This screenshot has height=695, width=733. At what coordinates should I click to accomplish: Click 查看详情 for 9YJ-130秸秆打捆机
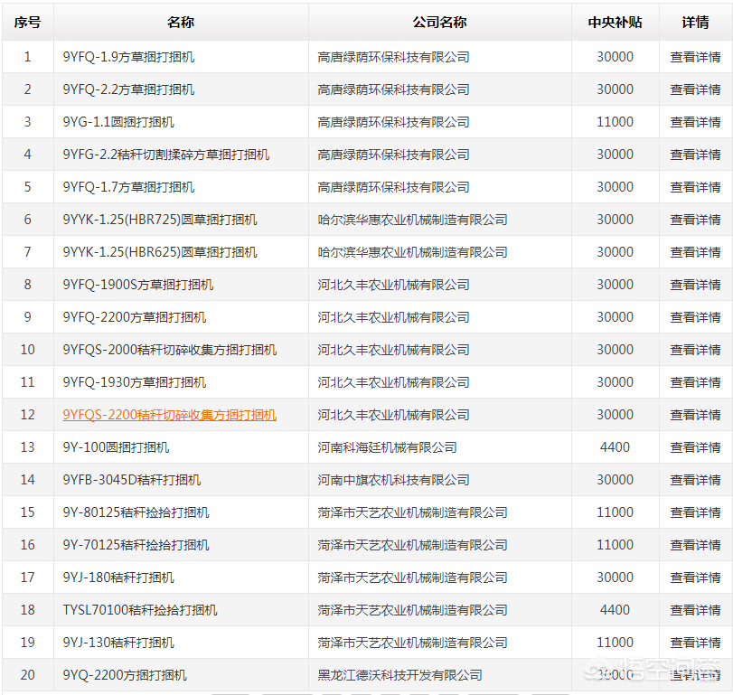(x=695, y=643)
